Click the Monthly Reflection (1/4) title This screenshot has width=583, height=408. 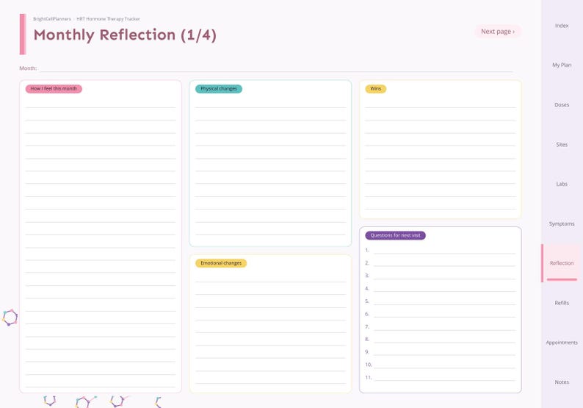coord(125,35)
